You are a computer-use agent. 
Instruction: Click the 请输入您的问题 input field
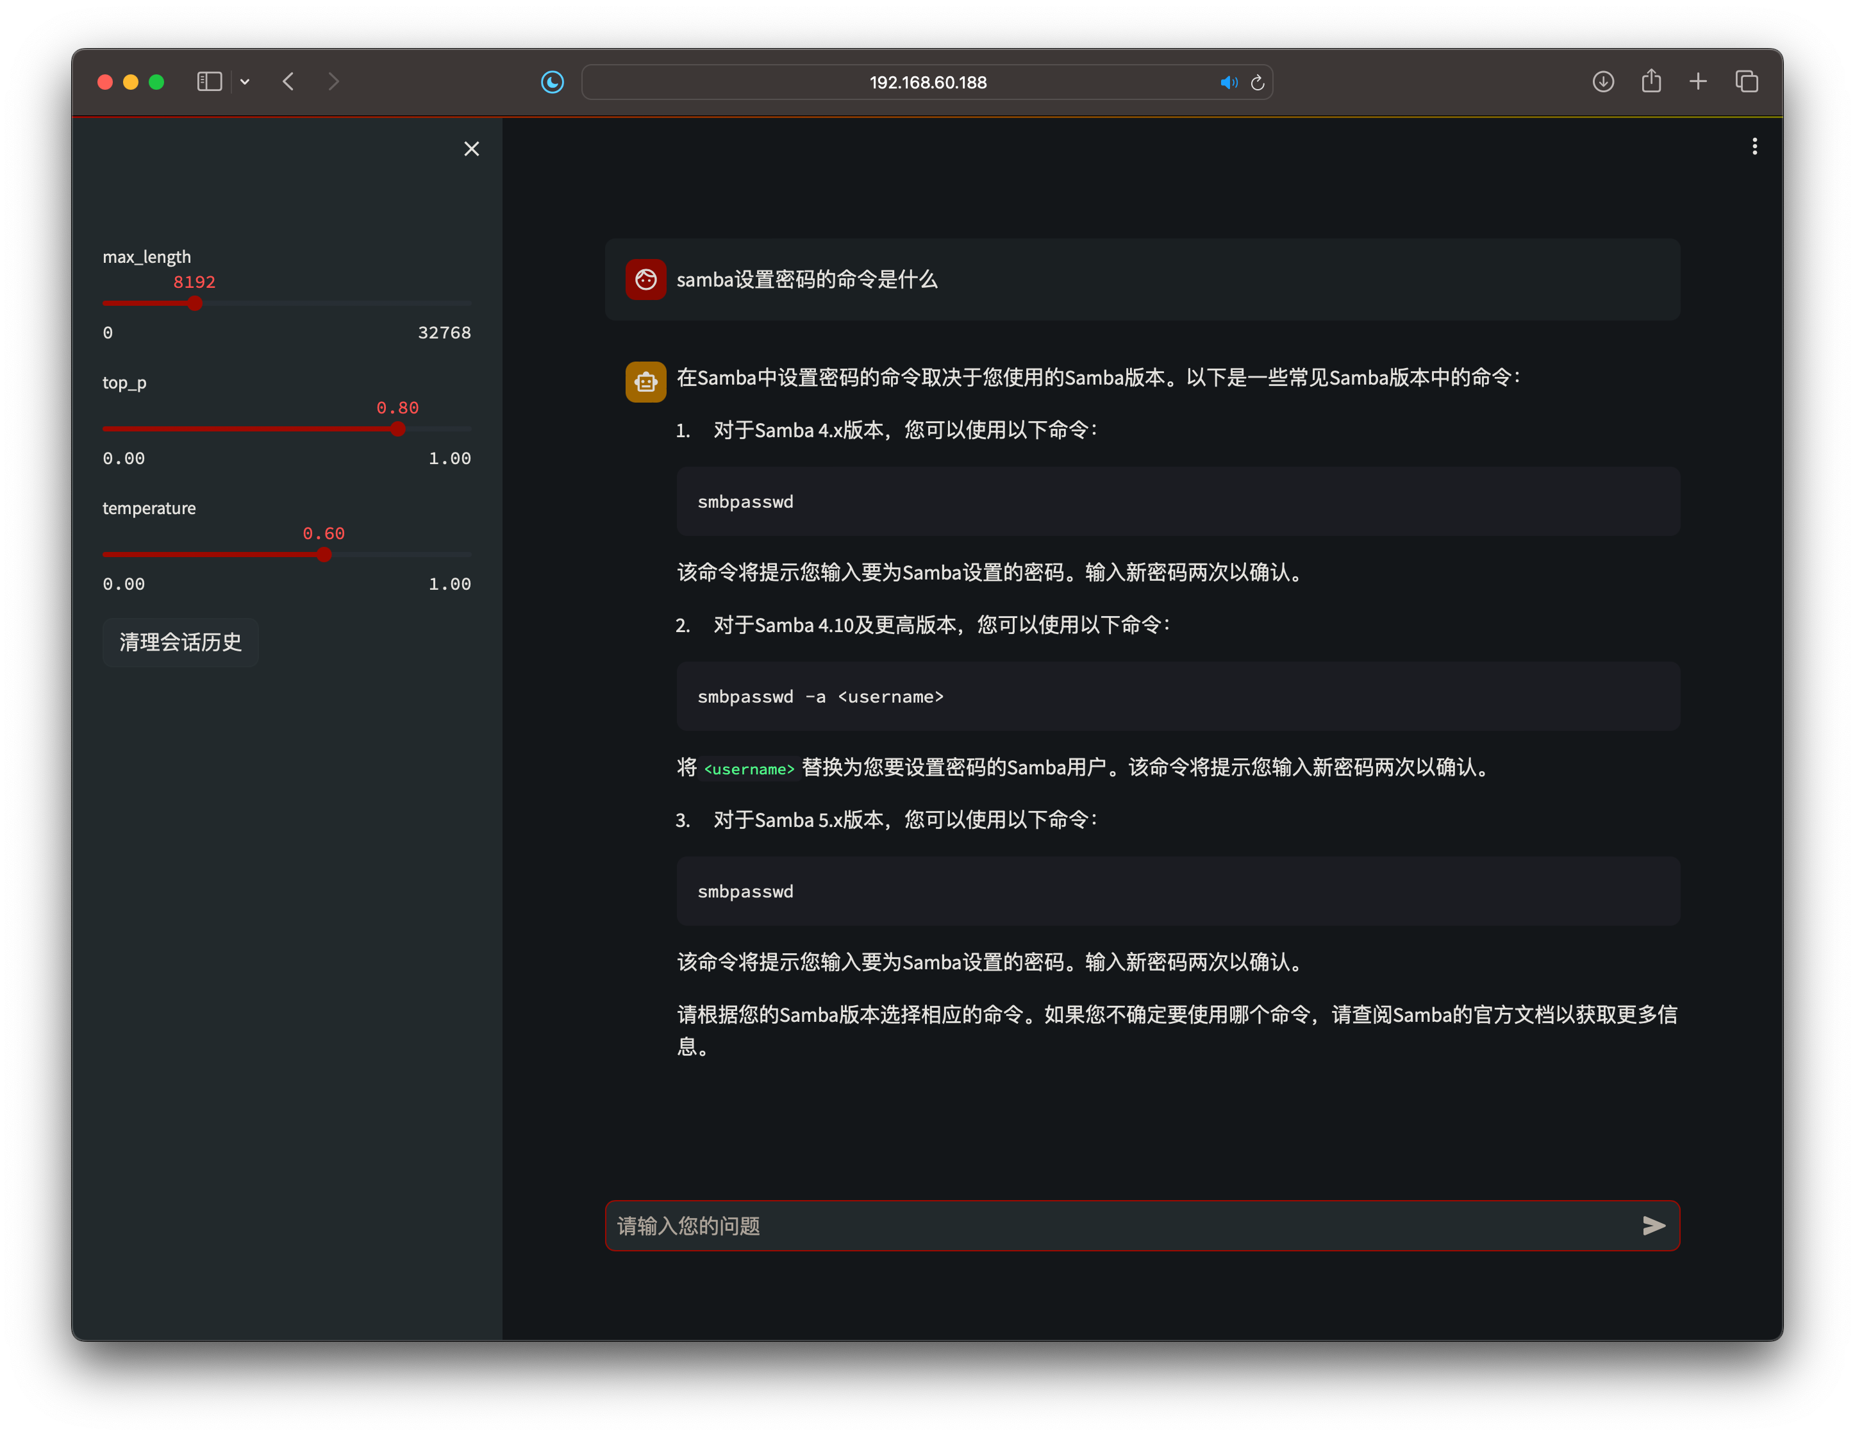(1019, 1225)
